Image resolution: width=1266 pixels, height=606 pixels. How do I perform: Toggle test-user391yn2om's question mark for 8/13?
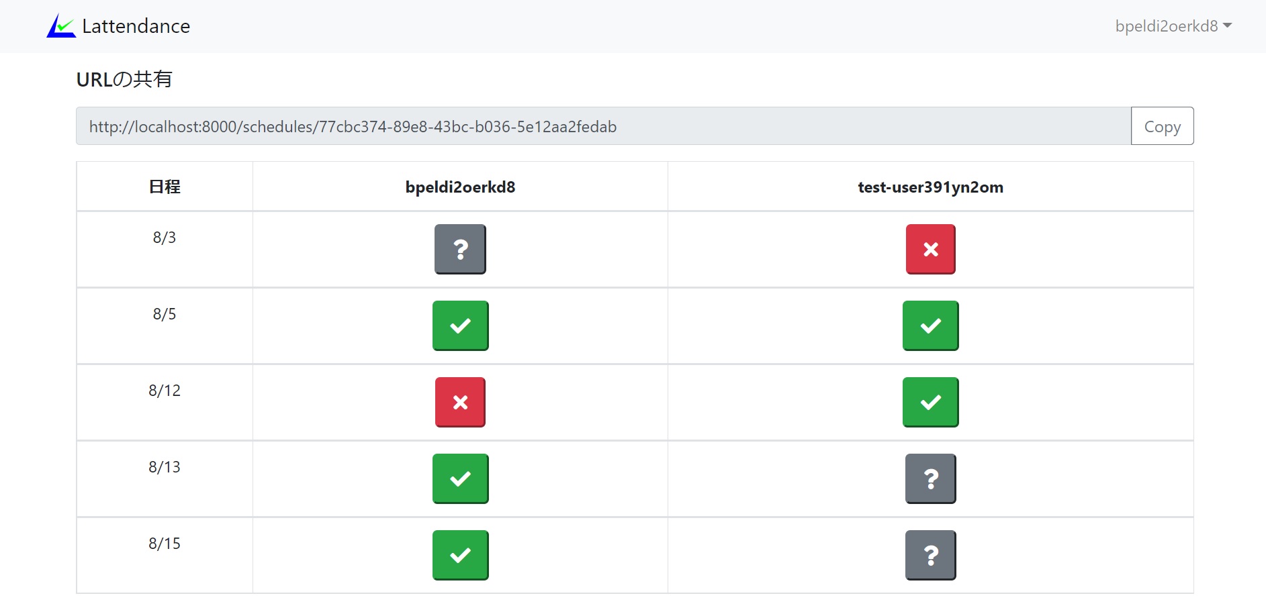click(x=930, y=478)
